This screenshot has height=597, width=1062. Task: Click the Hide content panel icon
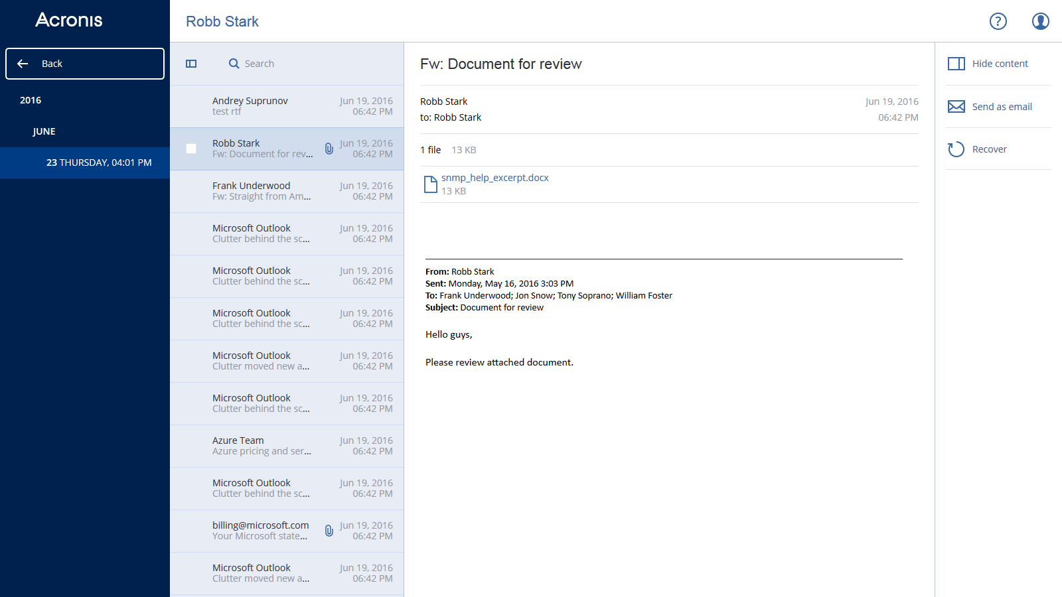point(956,64)
